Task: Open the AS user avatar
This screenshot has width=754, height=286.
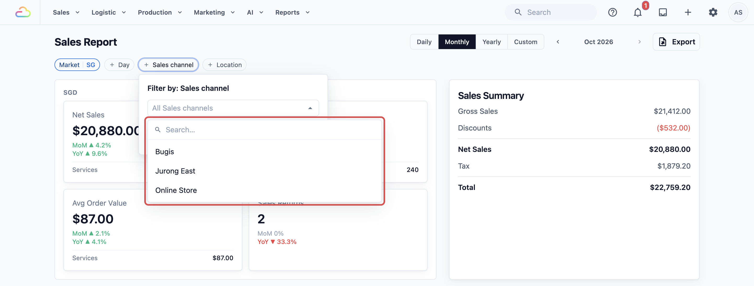Action: [x=738, y=12]
